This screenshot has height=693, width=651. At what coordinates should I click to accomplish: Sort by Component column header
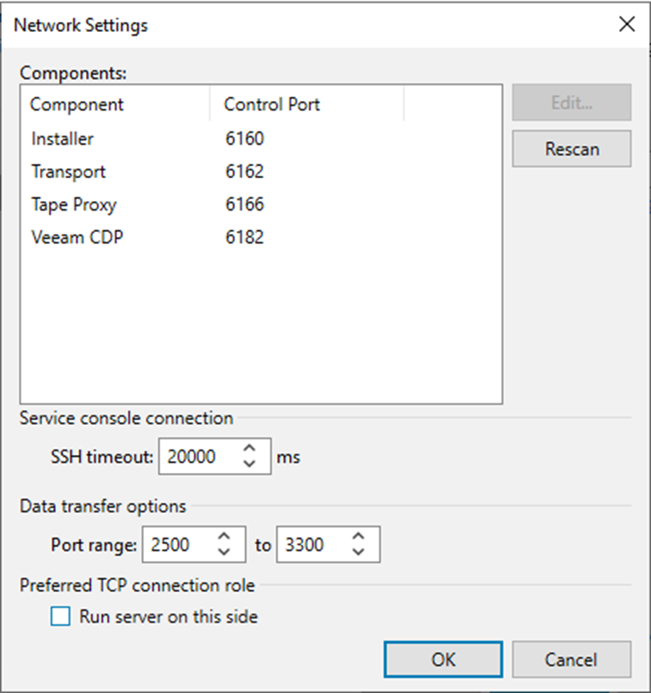(x=115, y=104)
